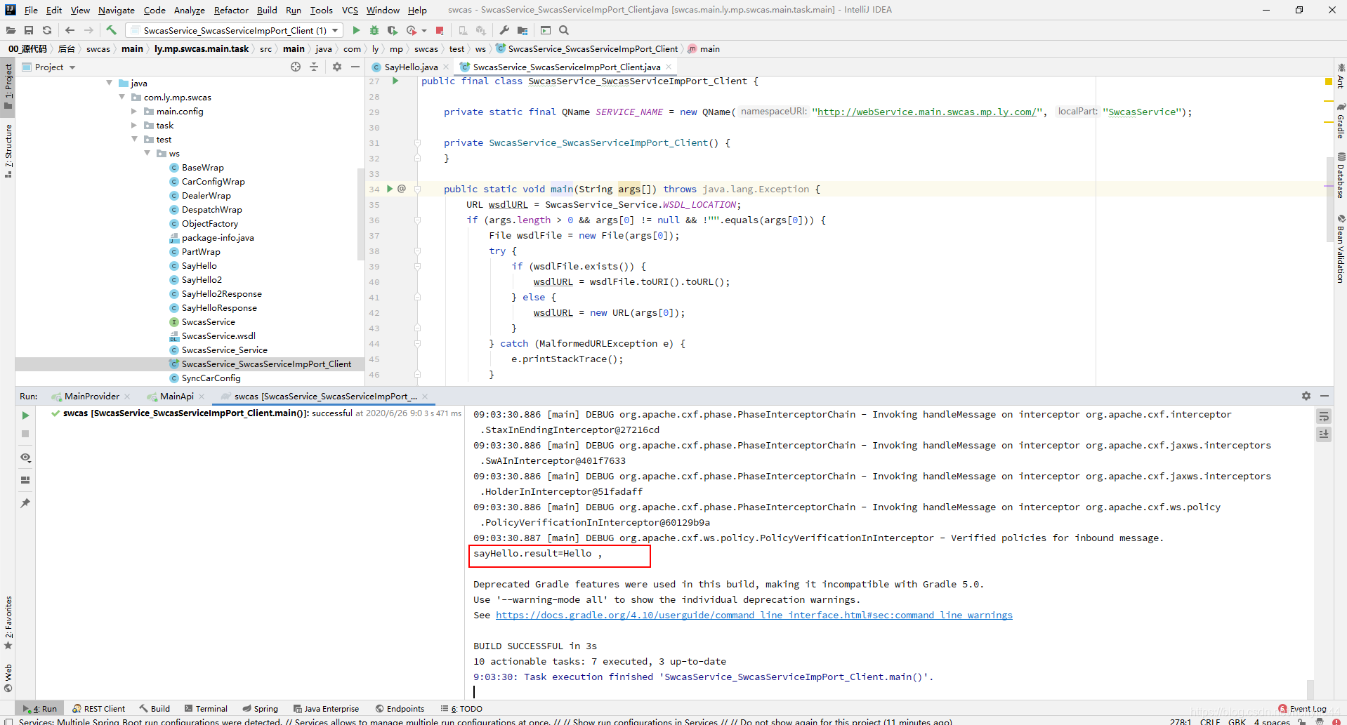This screenshot has width=1347, height=725.
Task: Select the MainProvider run tab
Action: [92, 396]
